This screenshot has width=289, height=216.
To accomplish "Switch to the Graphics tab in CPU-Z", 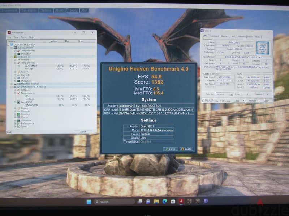I will (x=241, y=36).
